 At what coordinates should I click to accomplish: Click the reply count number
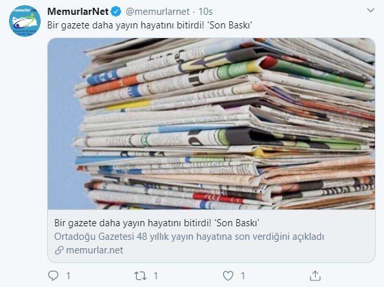68,276
